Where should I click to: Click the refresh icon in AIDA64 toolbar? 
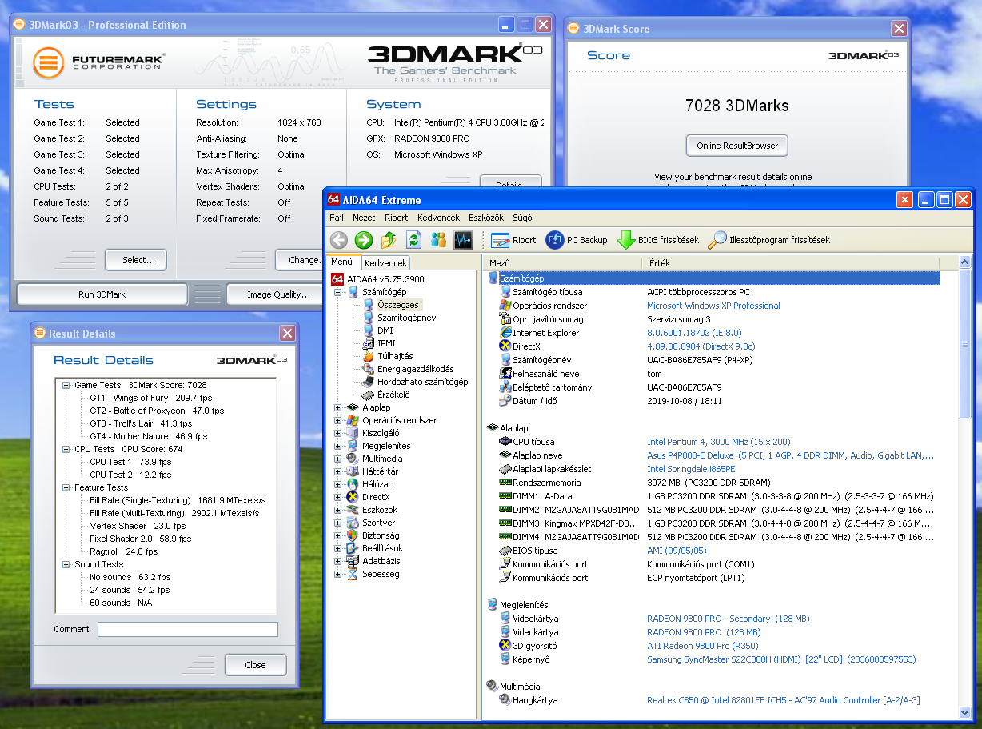point(413,239)
